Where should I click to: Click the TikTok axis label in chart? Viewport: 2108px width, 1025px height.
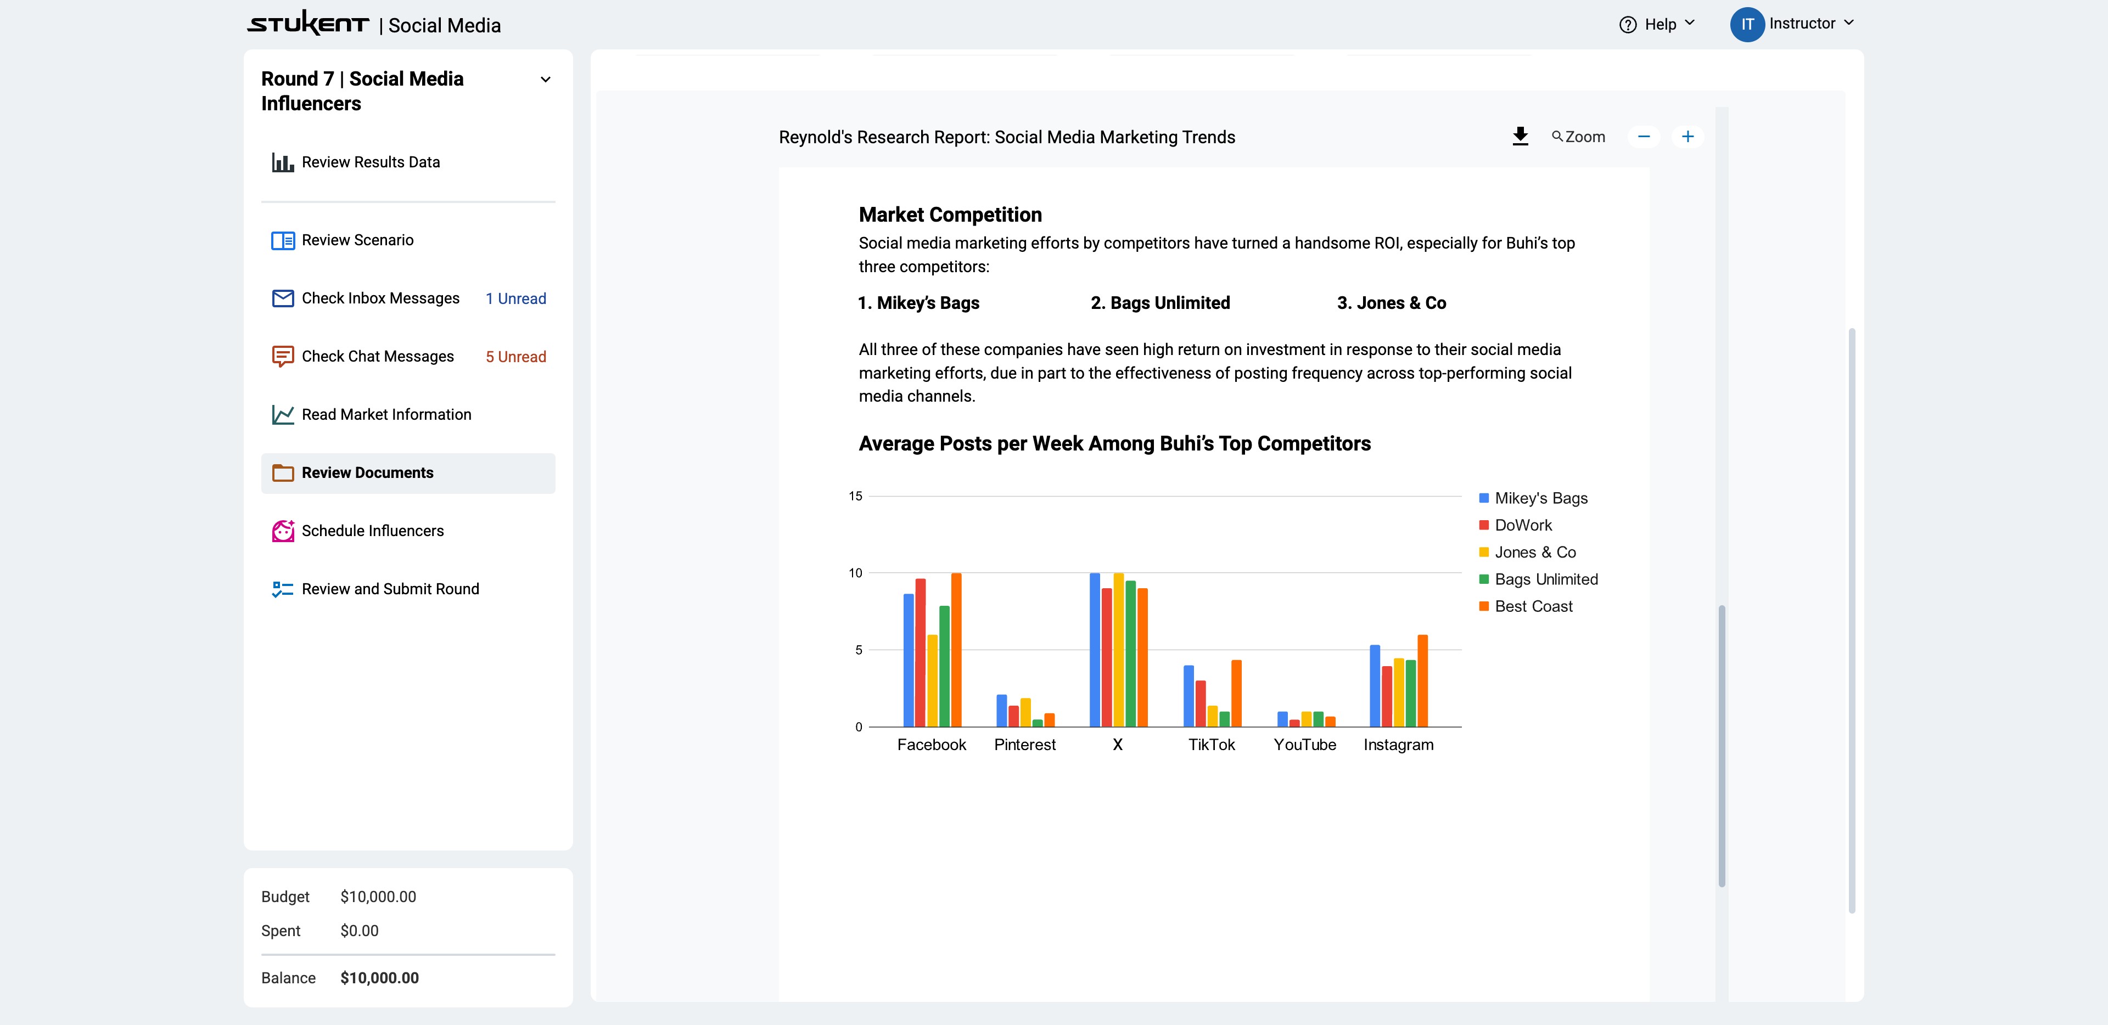coord(1211,745)
